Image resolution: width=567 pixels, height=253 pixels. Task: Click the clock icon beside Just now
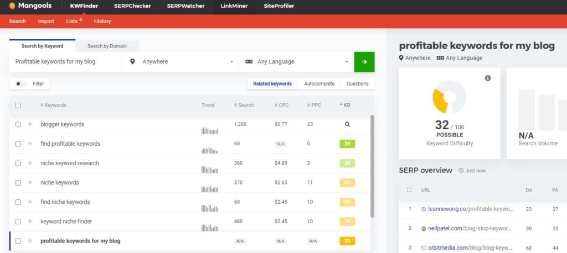point(461,170)
